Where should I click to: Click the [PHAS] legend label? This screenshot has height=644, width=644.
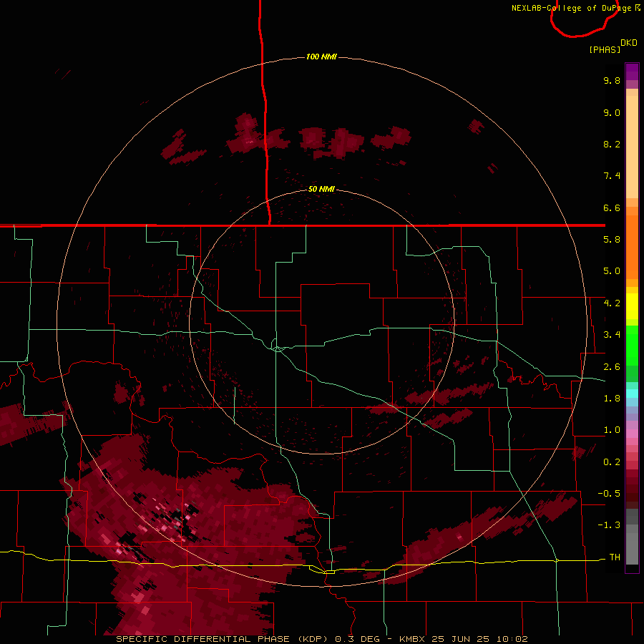tap(605, 49)
